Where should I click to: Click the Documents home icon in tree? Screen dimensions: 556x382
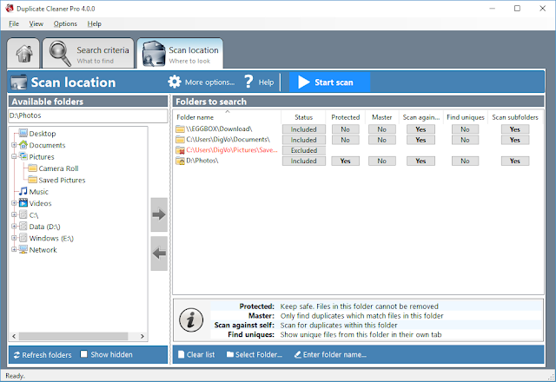(x=23, y=145)
